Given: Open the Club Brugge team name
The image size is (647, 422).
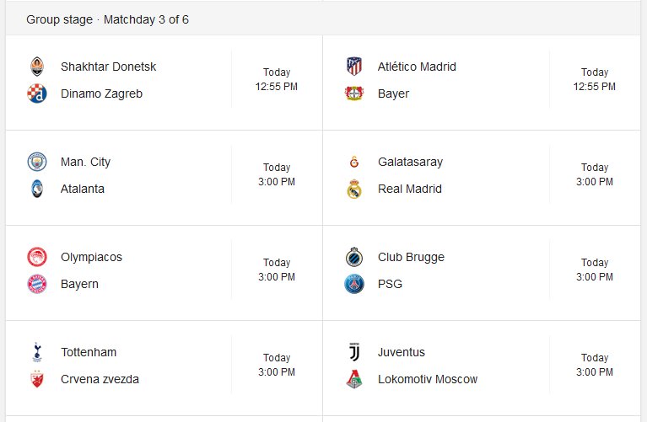Looking at the screenshot, I should pos(411,257).
